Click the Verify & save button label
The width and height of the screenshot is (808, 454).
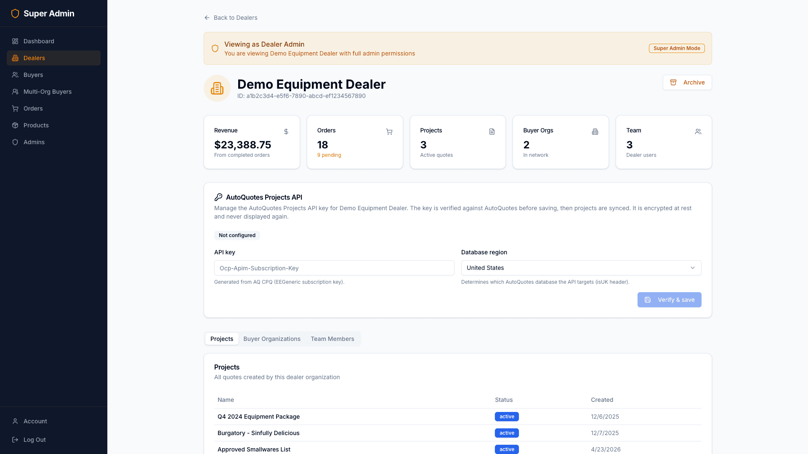pos(676,300)
